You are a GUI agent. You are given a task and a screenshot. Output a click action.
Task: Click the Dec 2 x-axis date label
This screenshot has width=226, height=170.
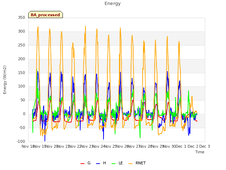pyautogui.click(x=193, y=146)
